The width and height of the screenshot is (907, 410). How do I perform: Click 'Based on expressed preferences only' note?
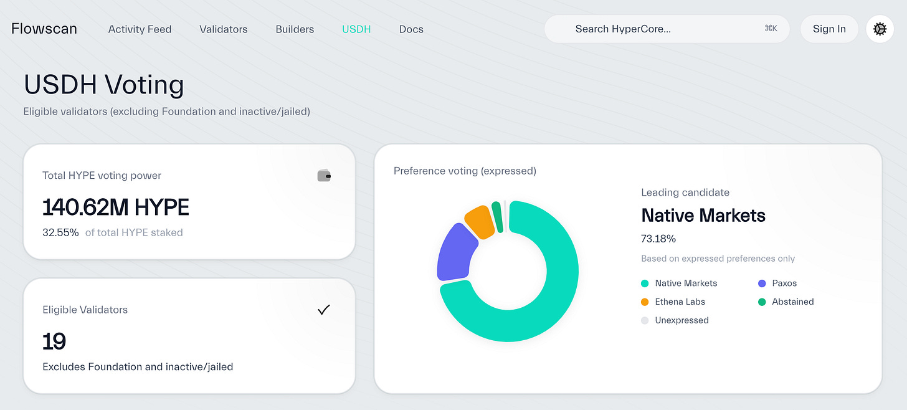pyautogui.click(x=718, y=259)
